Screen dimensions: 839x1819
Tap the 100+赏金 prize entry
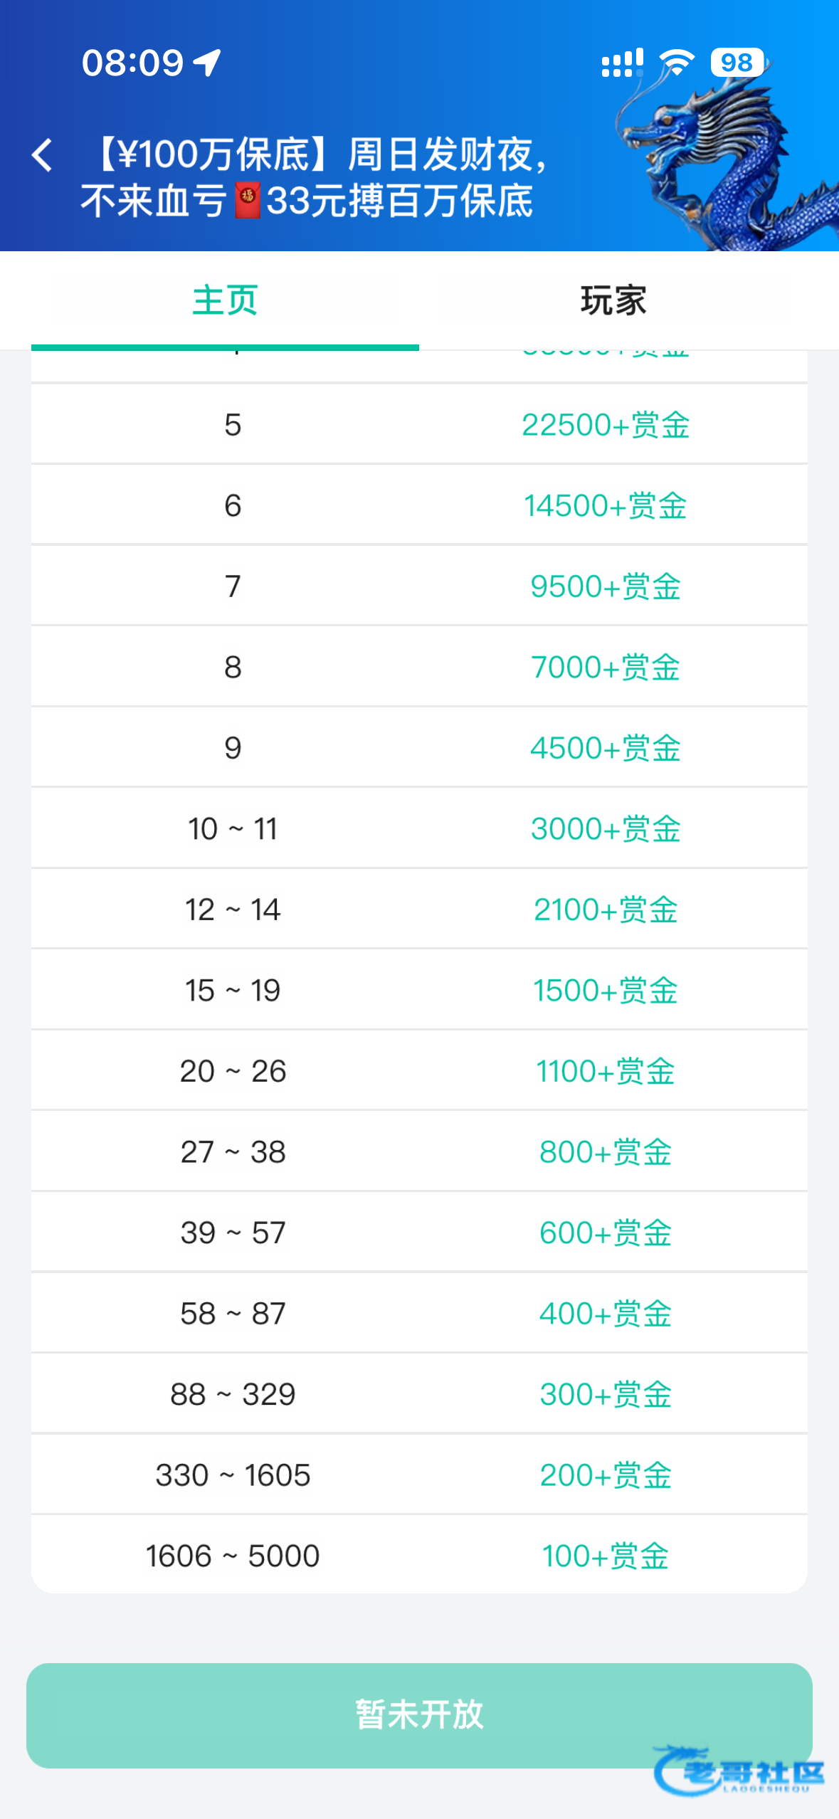(606, 1556)
